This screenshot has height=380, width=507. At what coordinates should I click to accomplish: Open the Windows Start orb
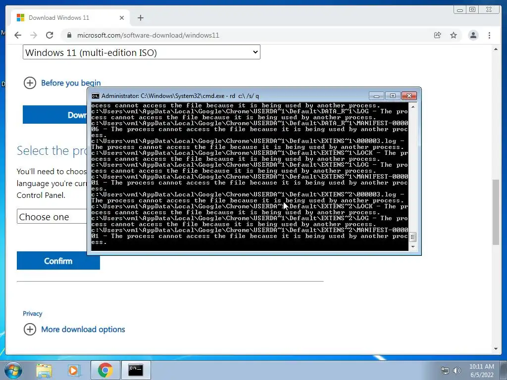[x=13, y=370]
